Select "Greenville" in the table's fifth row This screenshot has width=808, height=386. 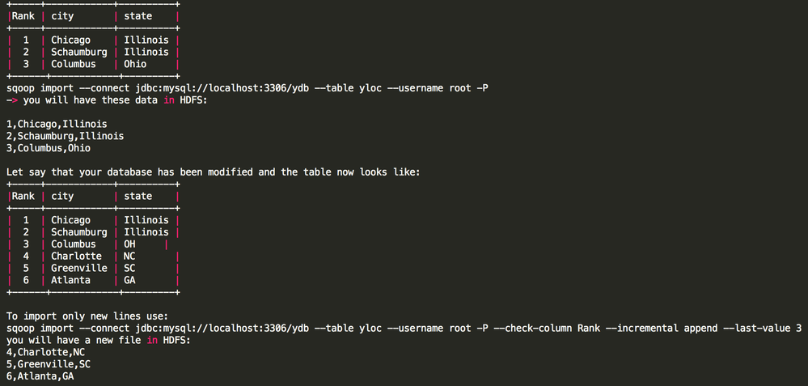click(78, 268)
